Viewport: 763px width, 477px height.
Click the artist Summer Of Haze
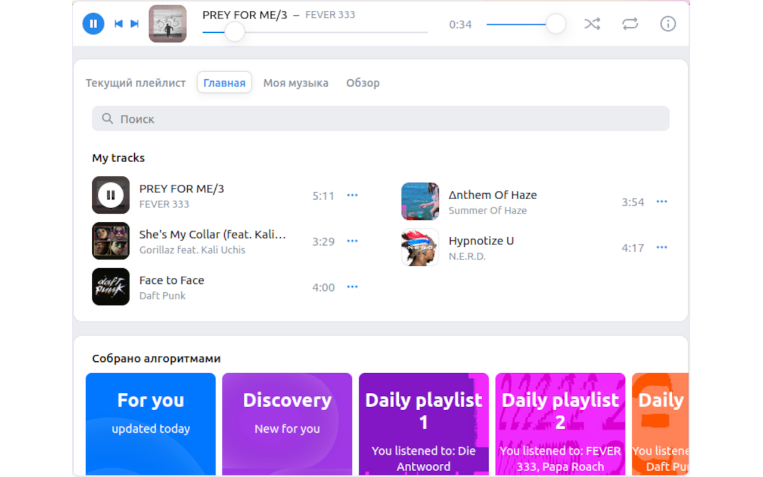(488, 210)
